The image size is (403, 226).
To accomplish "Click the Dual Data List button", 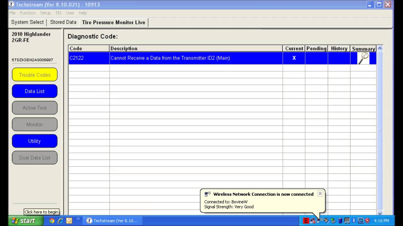I will tap(35, 158).
